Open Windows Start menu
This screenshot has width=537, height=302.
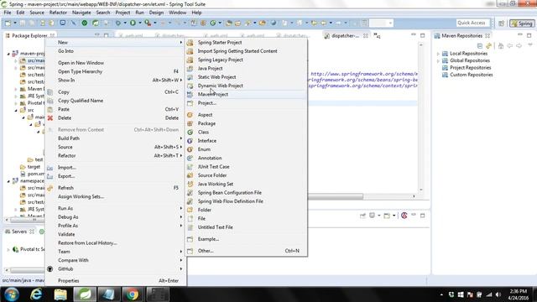(11, 294)
